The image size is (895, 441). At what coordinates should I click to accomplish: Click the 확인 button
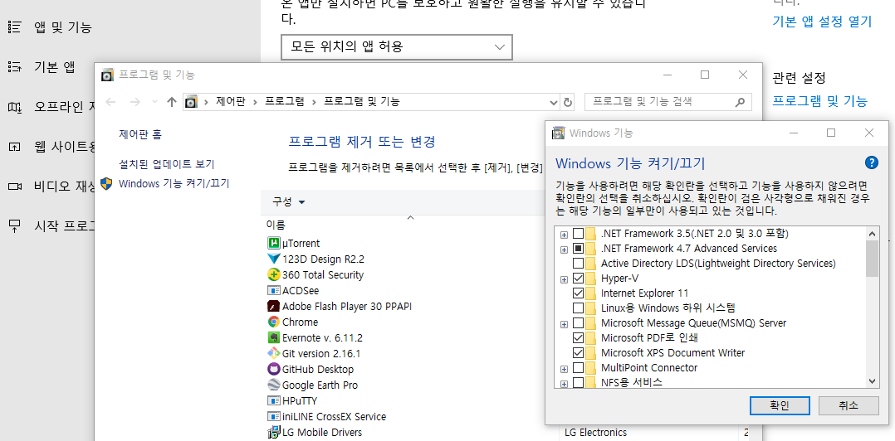click(x=779, y=405)
